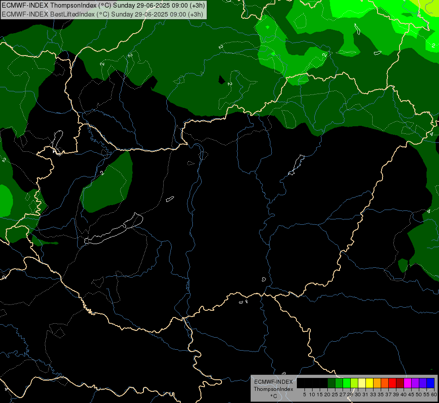
Task: Click the legend tick value '60'
Action: point(434,394)
